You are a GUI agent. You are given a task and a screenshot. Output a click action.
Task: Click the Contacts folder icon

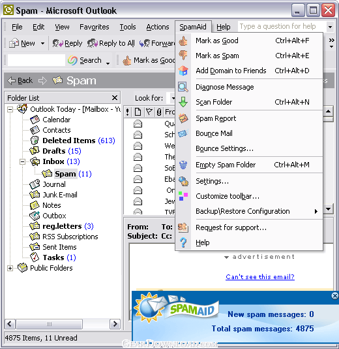(35, 130)
